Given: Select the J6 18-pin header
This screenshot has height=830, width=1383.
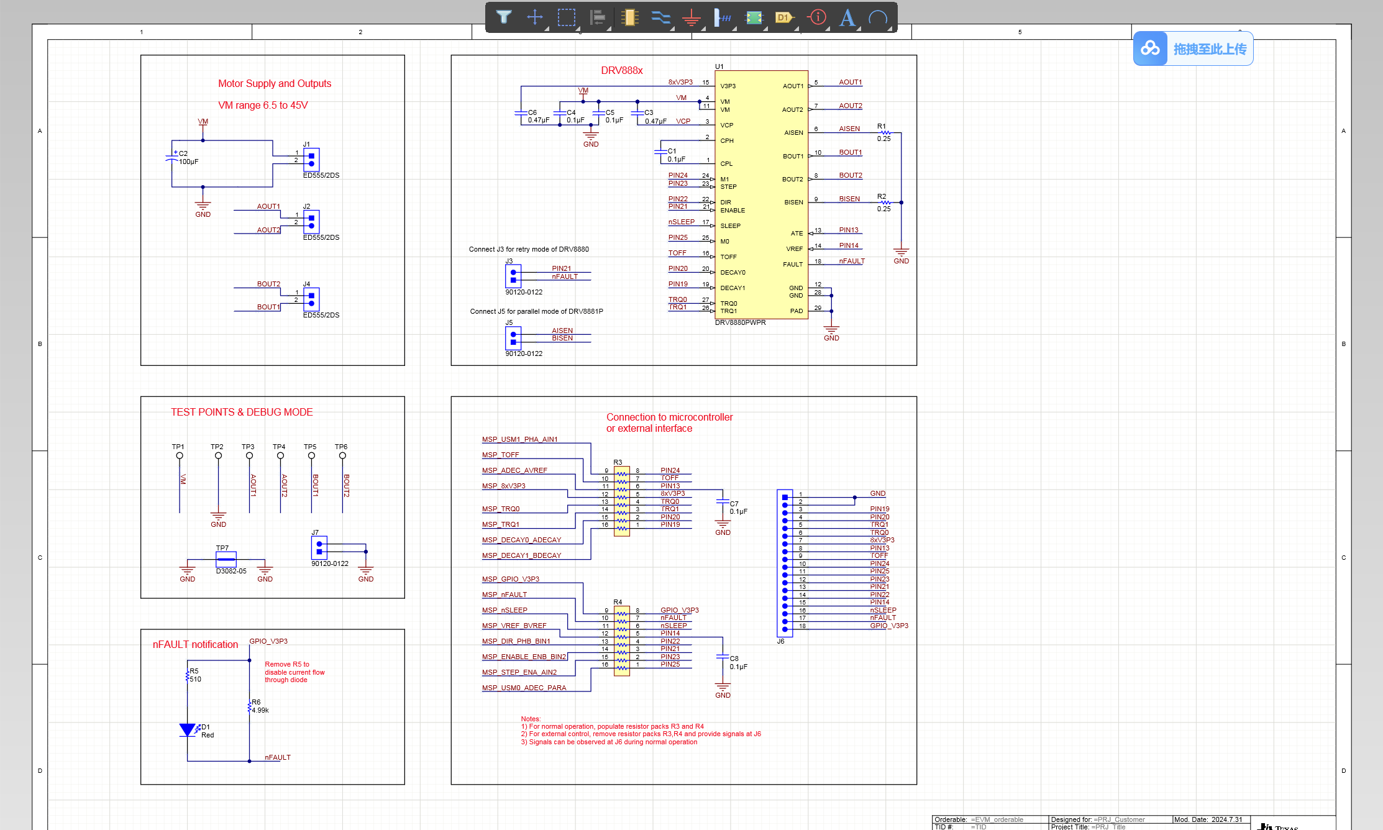Looking at the screenshot, I should pyautogui.click(x=785, y=563).
